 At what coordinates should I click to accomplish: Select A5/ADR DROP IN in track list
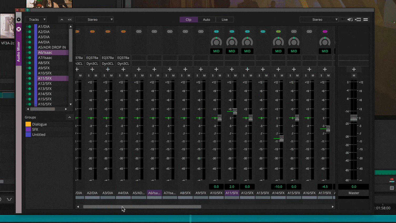53,47
